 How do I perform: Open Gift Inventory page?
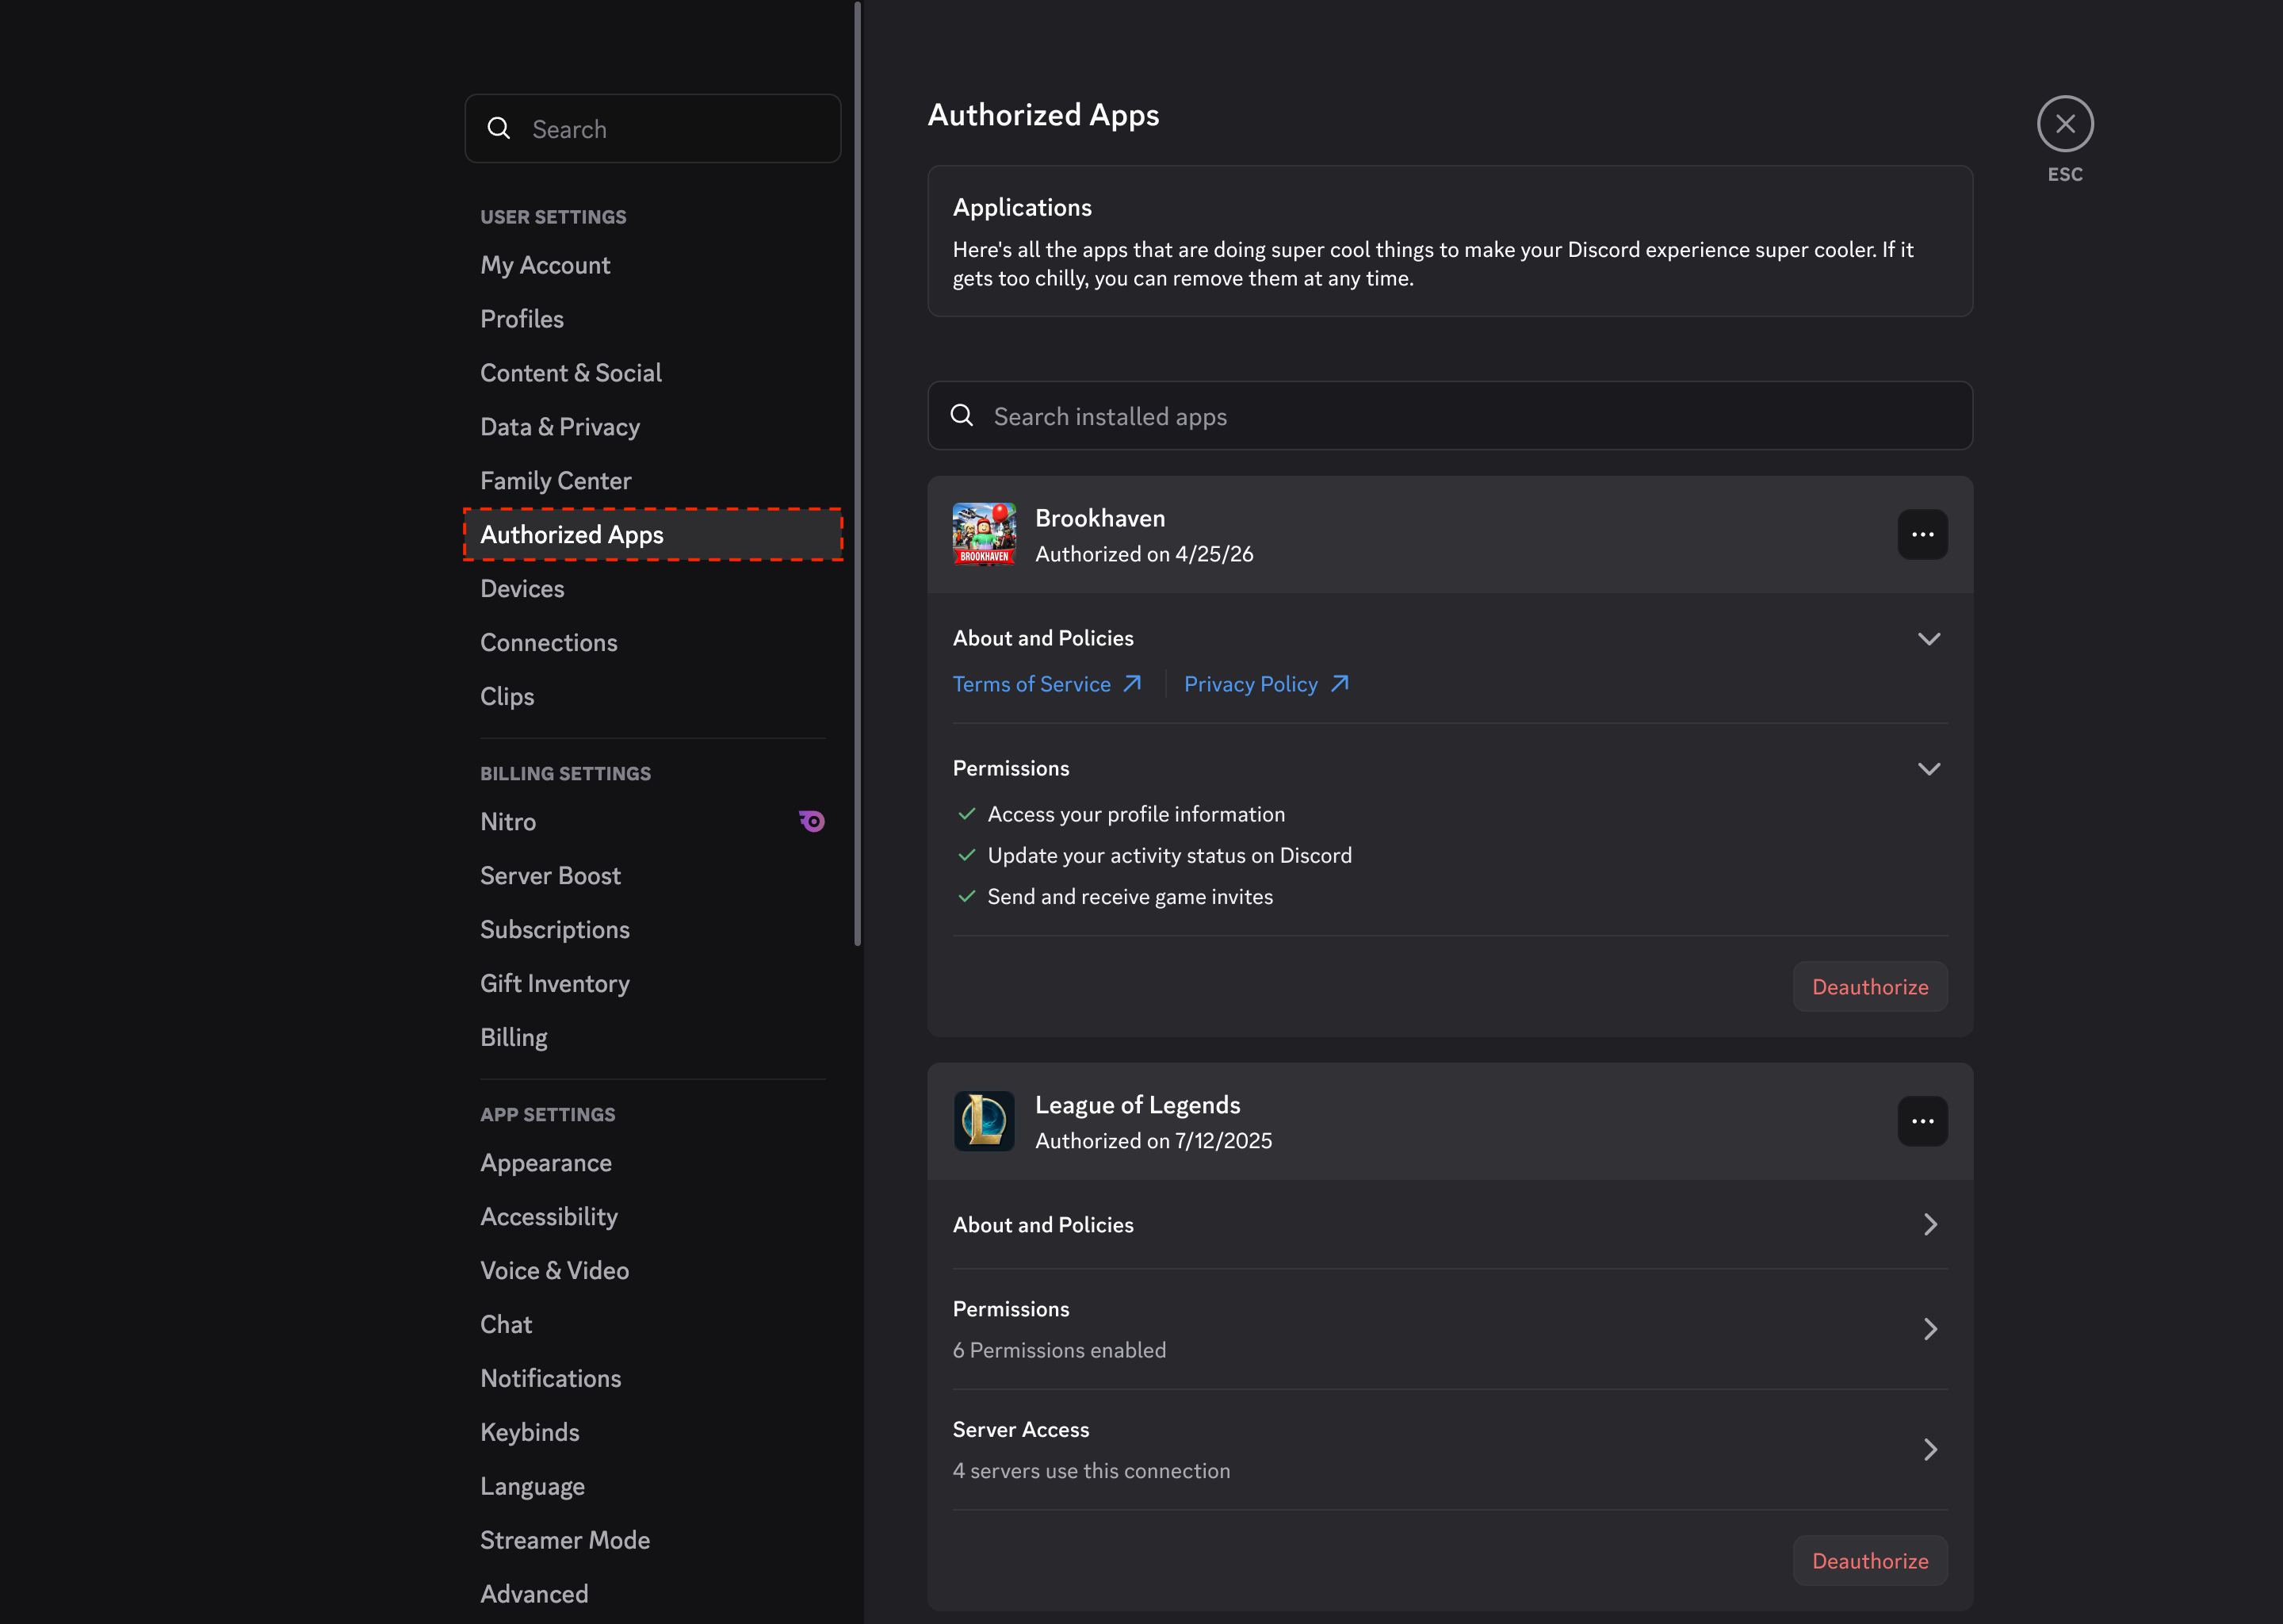coord(652,984)
